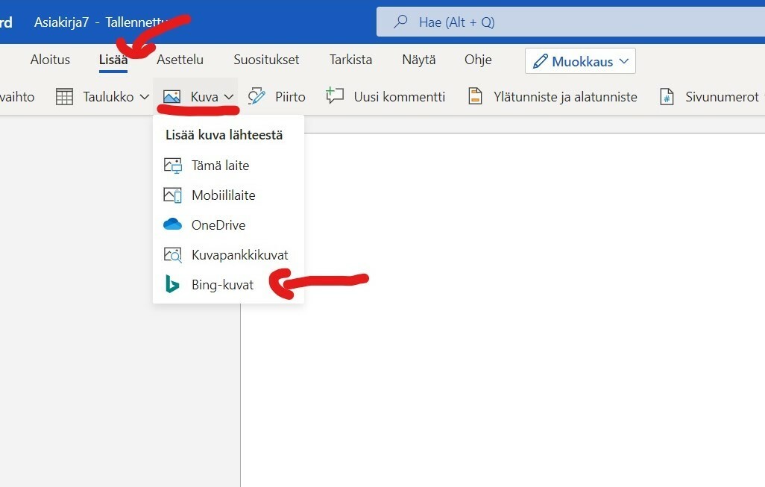Open the Muokkaus mode dropdown

(x=580, y=61)
